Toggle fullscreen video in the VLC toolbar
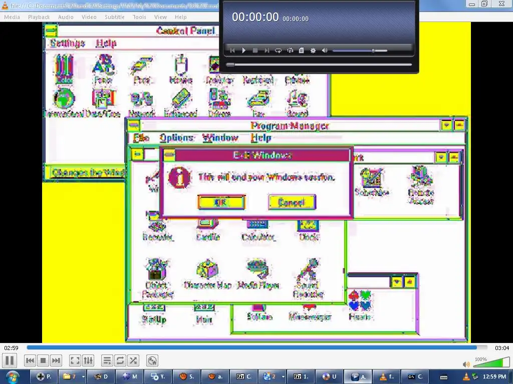Viewport: 513px width, 384px height. (75, 361)
